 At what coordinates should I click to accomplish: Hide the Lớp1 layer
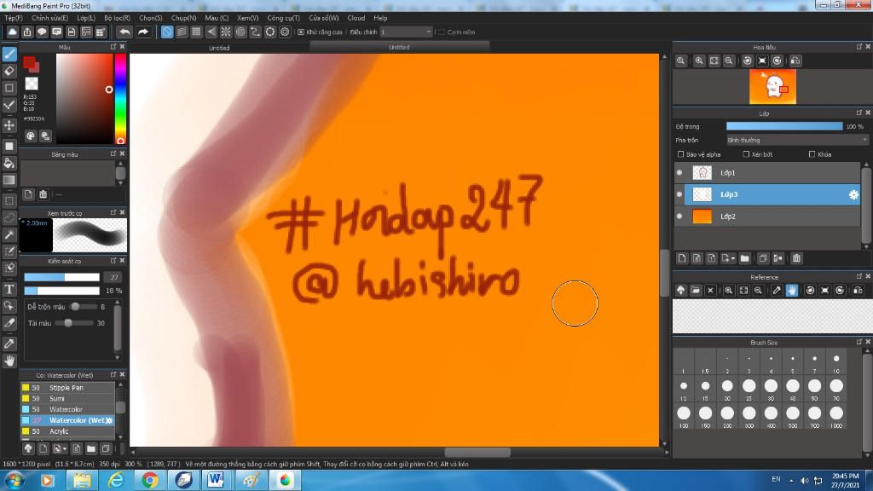coord(679,172)
